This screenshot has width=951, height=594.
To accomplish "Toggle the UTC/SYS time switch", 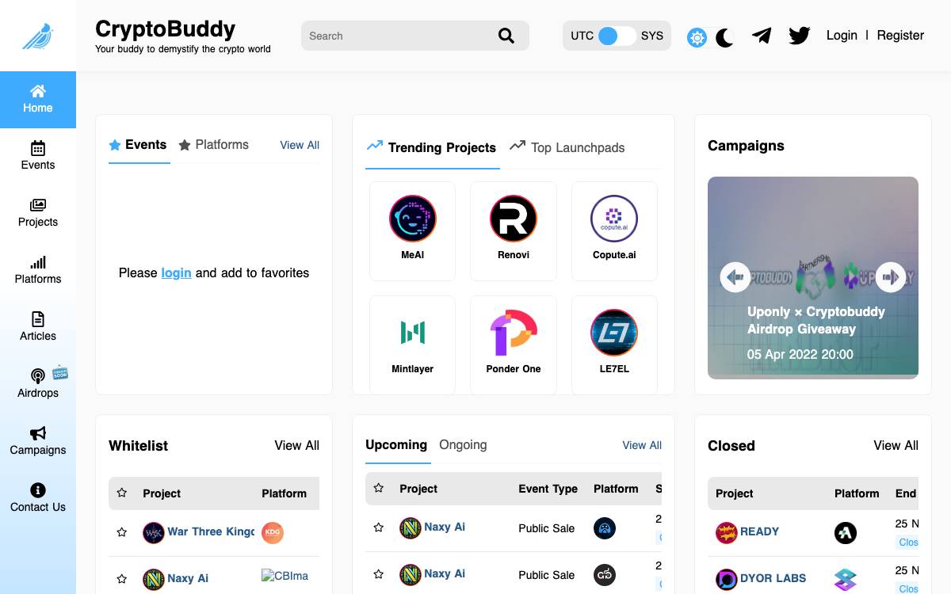I will point(617,36).
